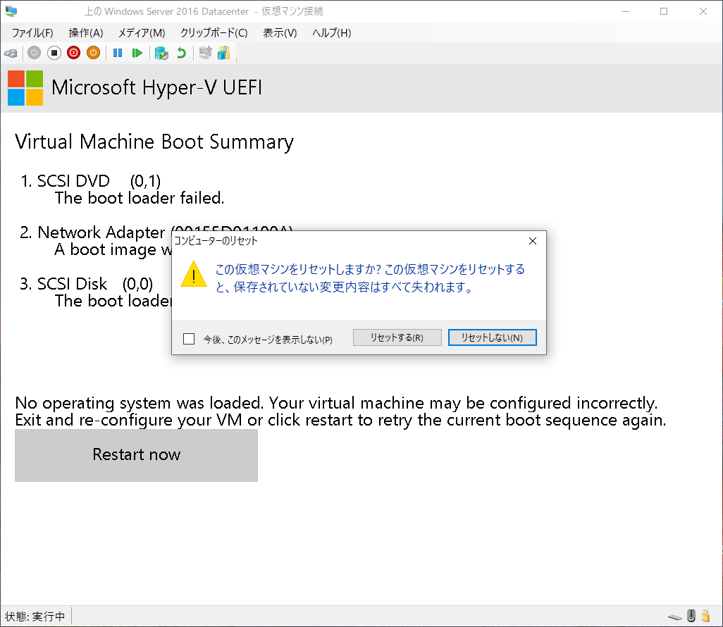Click the Microsoft logo in UEFI header
The width and height of the screenshot is (723, 627).
click(x=25, y=88)
